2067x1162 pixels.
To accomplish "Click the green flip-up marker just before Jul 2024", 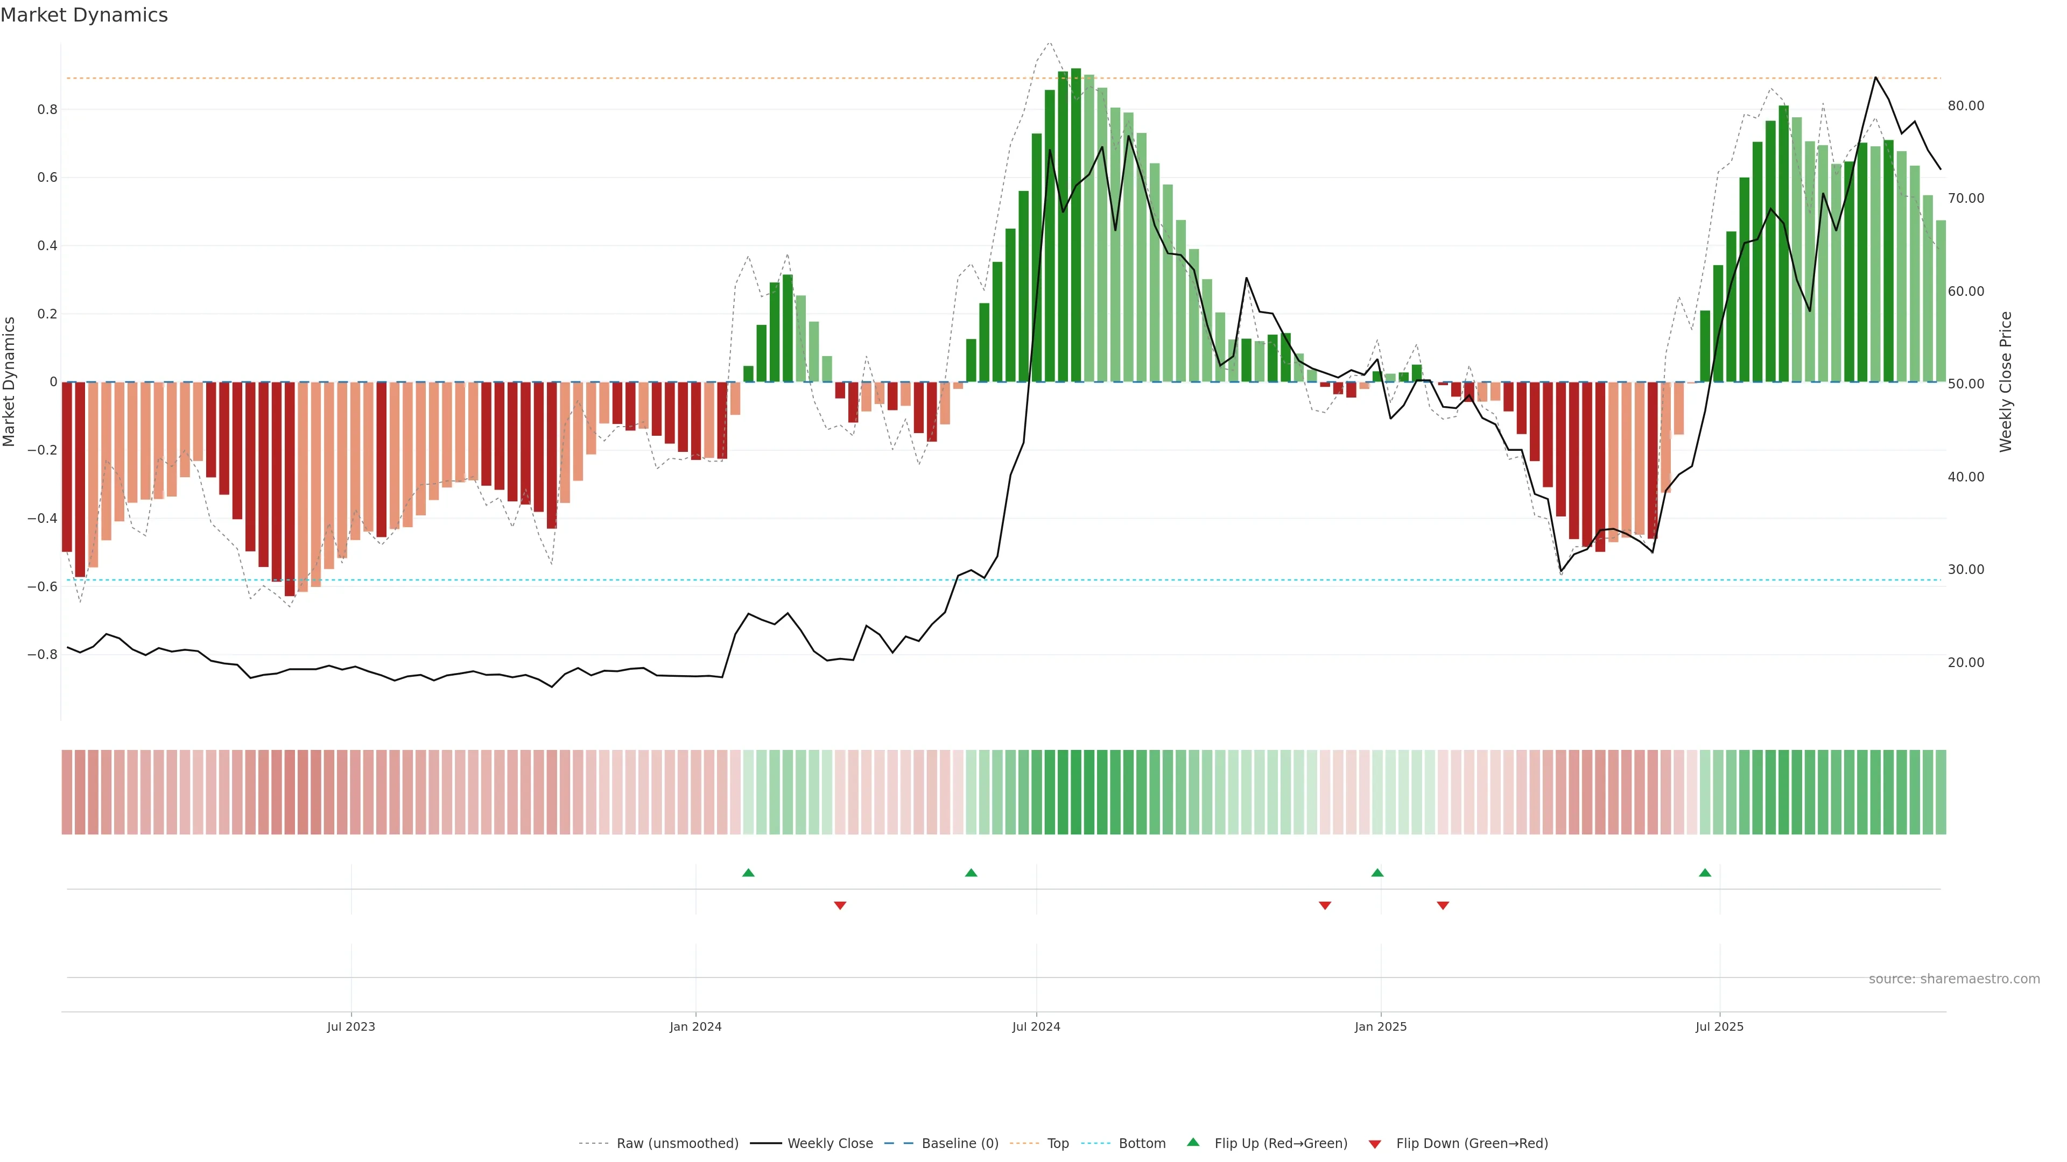I will coord(971,873).
